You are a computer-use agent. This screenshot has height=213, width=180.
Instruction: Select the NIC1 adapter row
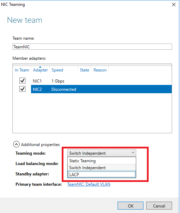coord(101,81)
